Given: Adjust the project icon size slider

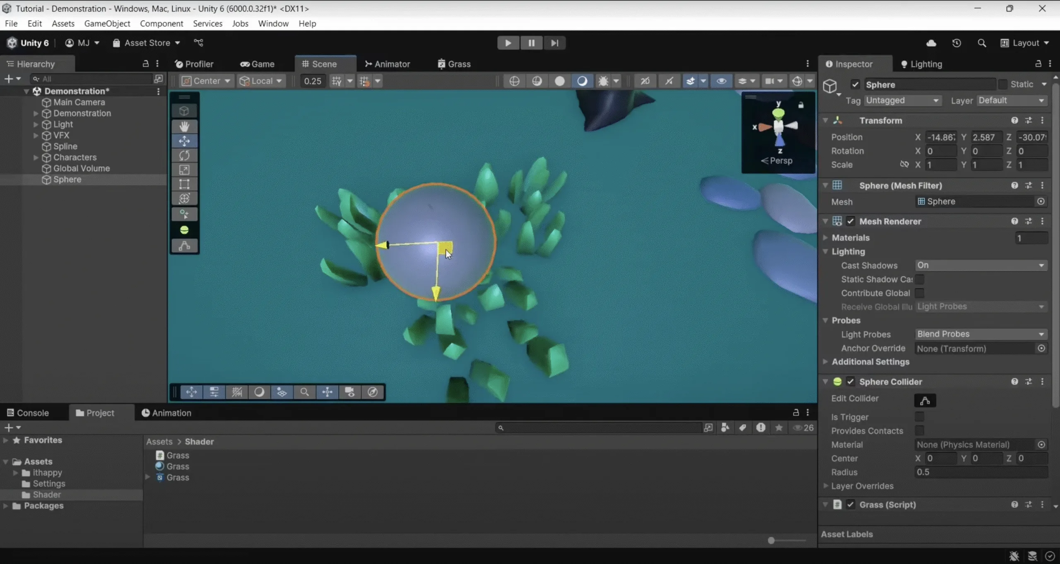Looking at the screenshot, I should coord(771,540).
